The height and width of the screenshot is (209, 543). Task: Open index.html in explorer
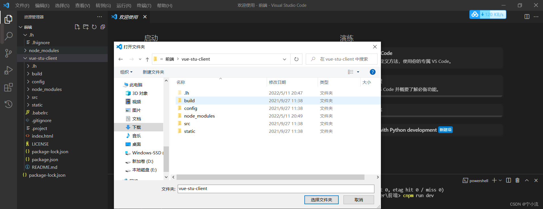click(43, 136)
